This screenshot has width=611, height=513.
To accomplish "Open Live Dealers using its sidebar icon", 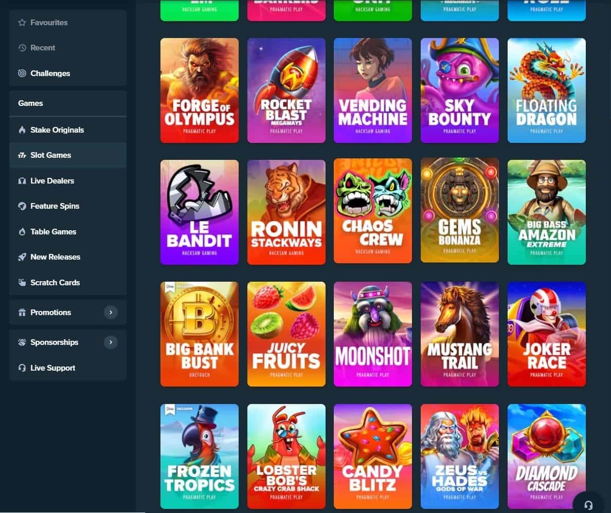I will (22, 180).
